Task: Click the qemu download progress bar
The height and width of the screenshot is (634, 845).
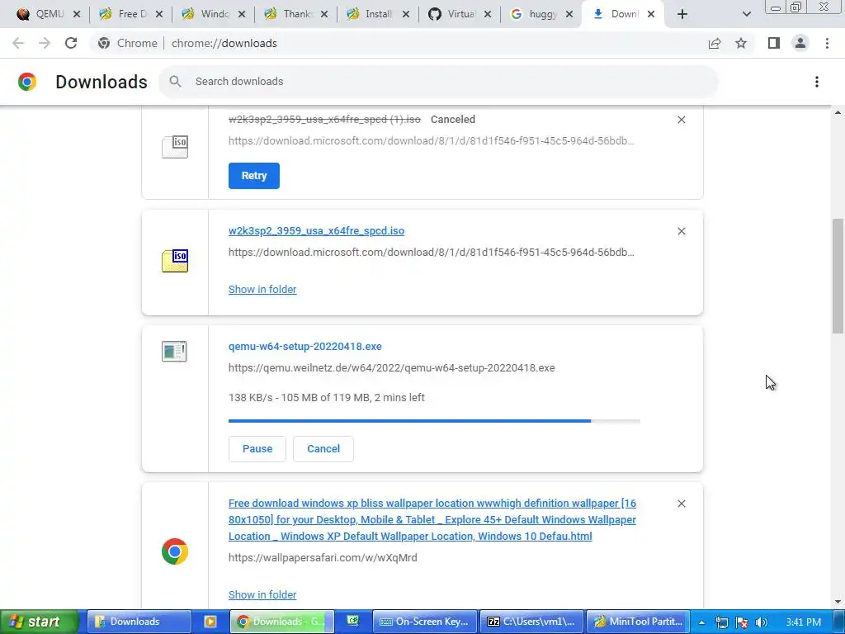Action: pos(434,421)
